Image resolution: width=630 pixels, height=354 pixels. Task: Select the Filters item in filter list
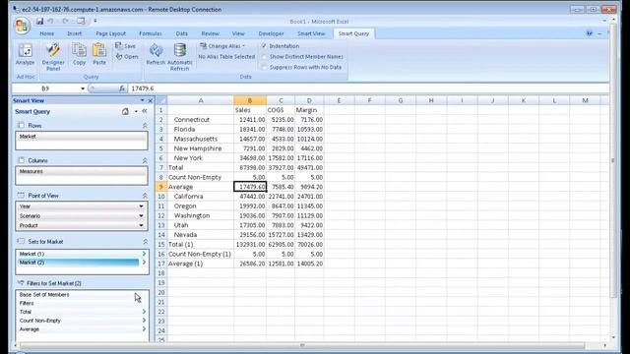[x=27, y=303]
